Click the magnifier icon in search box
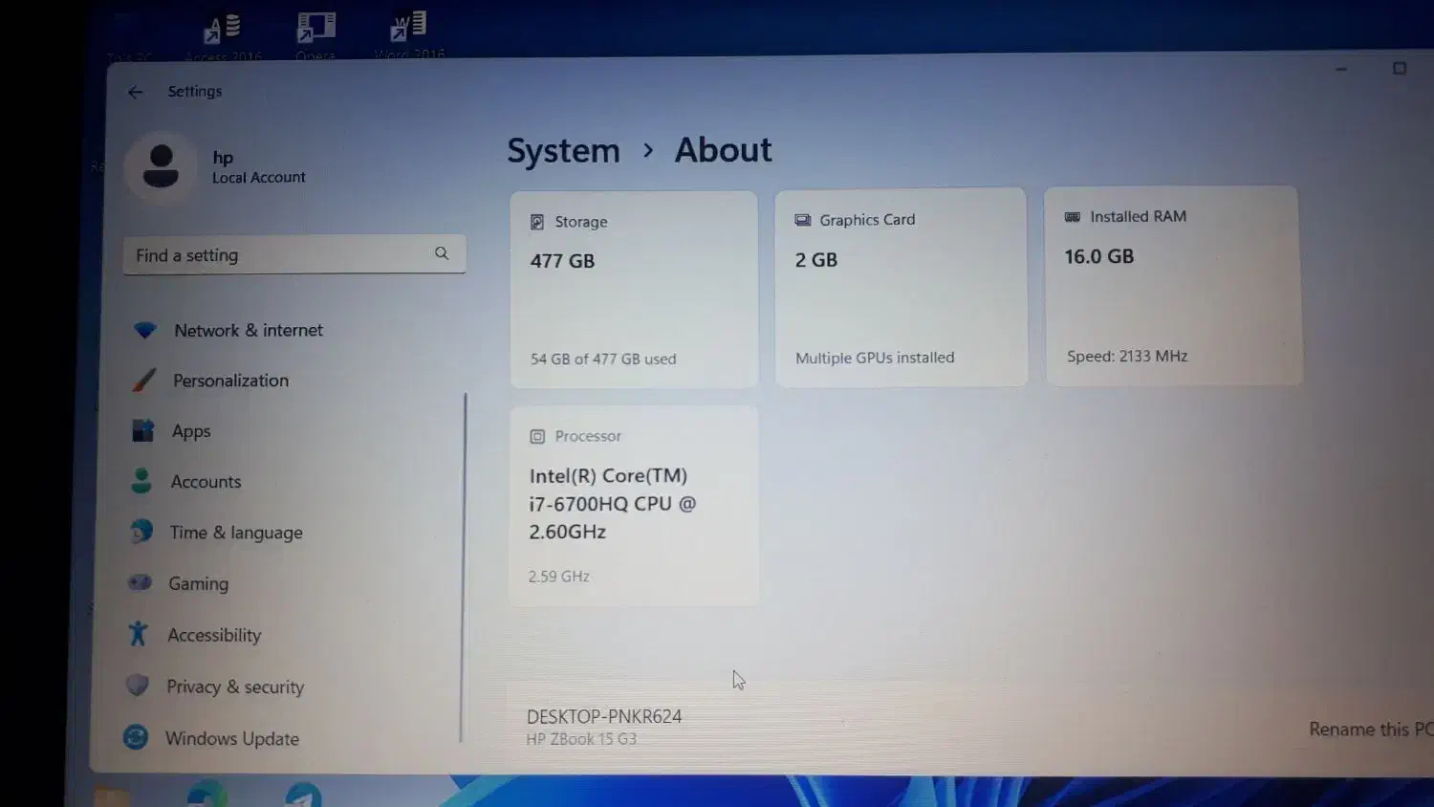The height and width of the screenshot is (807, 1434). click(x=442, y=253)
